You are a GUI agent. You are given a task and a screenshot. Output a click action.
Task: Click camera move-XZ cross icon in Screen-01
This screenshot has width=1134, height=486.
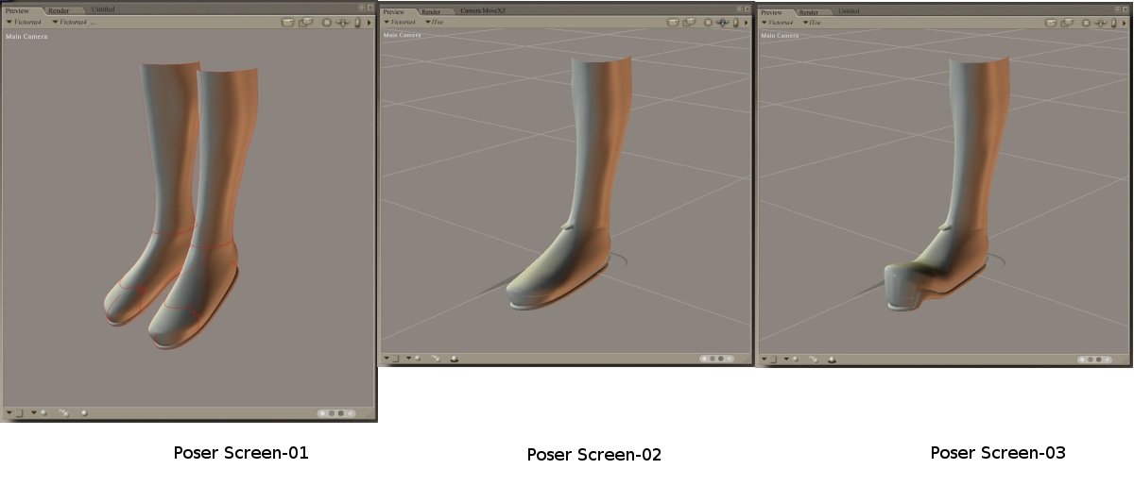[343, 22]
